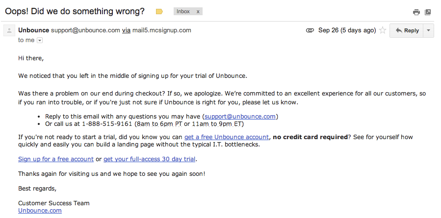
Task: Click the paperclip attachment icon
Action: [310, 30]
